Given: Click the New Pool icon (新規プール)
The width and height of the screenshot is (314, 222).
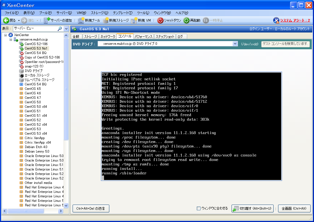Looking at the screenshot, I should pyautogui.click(x=81, y=20).
